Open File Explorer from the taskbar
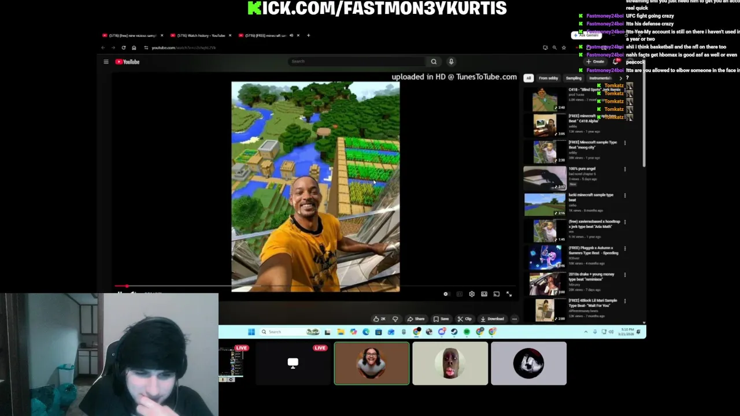The height and width of the screenshot is (416, 740). click(x=341, y=332)
